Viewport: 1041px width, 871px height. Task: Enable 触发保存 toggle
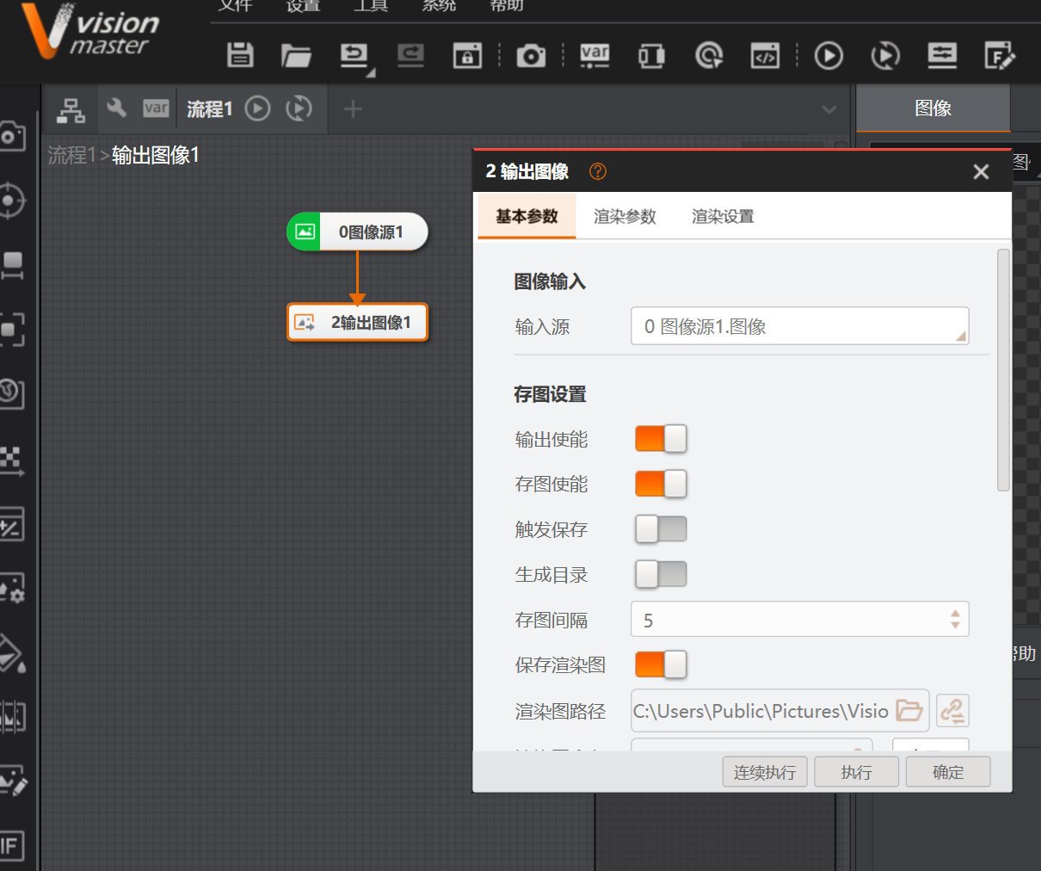coord(661,529)
